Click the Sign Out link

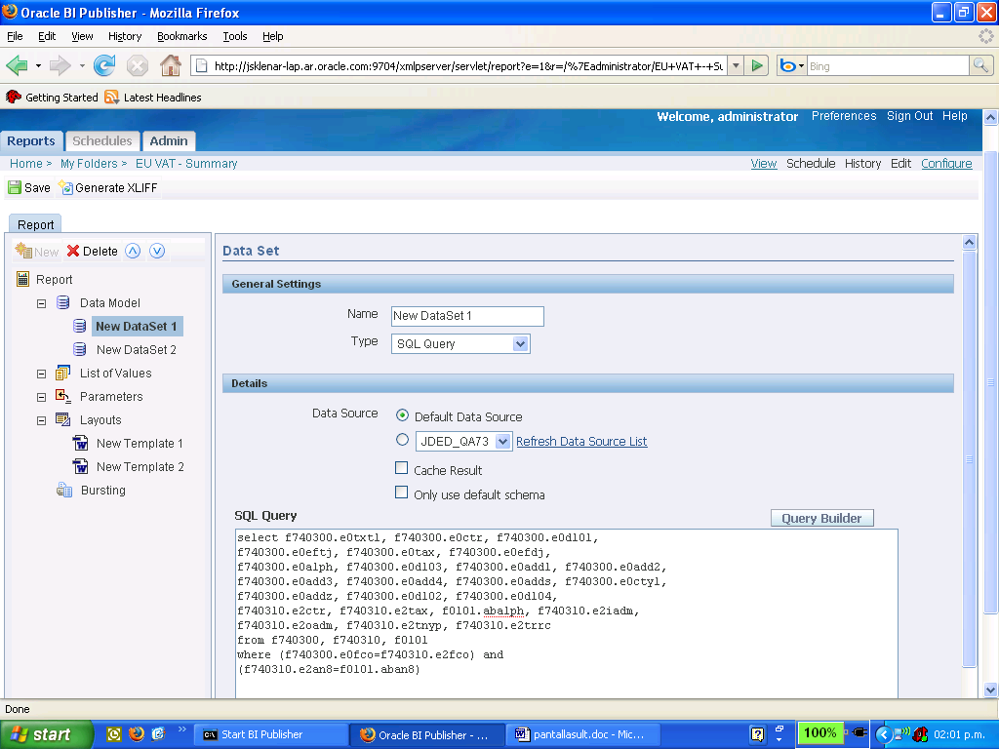pyautogui.click(x=910, y=116)
